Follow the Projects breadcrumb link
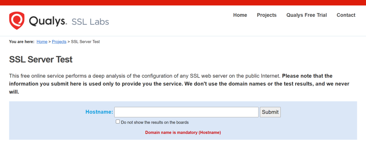The width and height of the screenshot is (366, 145). point(59,42)
